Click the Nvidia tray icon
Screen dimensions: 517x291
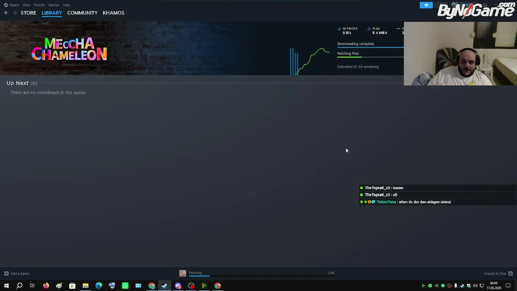click(436, 286)
